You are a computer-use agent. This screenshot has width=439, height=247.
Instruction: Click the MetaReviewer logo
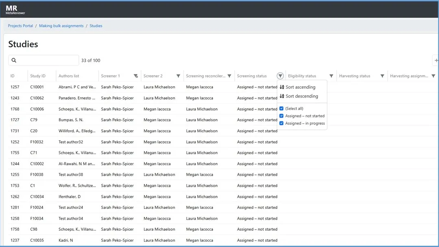point(15,10)
